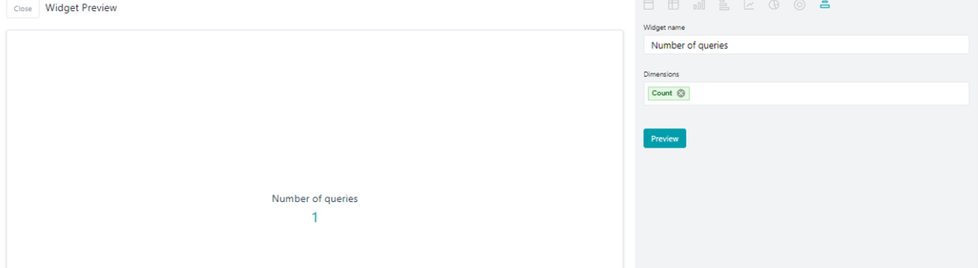
Task: Select the donut chart widget icon
Action: tap(800, 4)
